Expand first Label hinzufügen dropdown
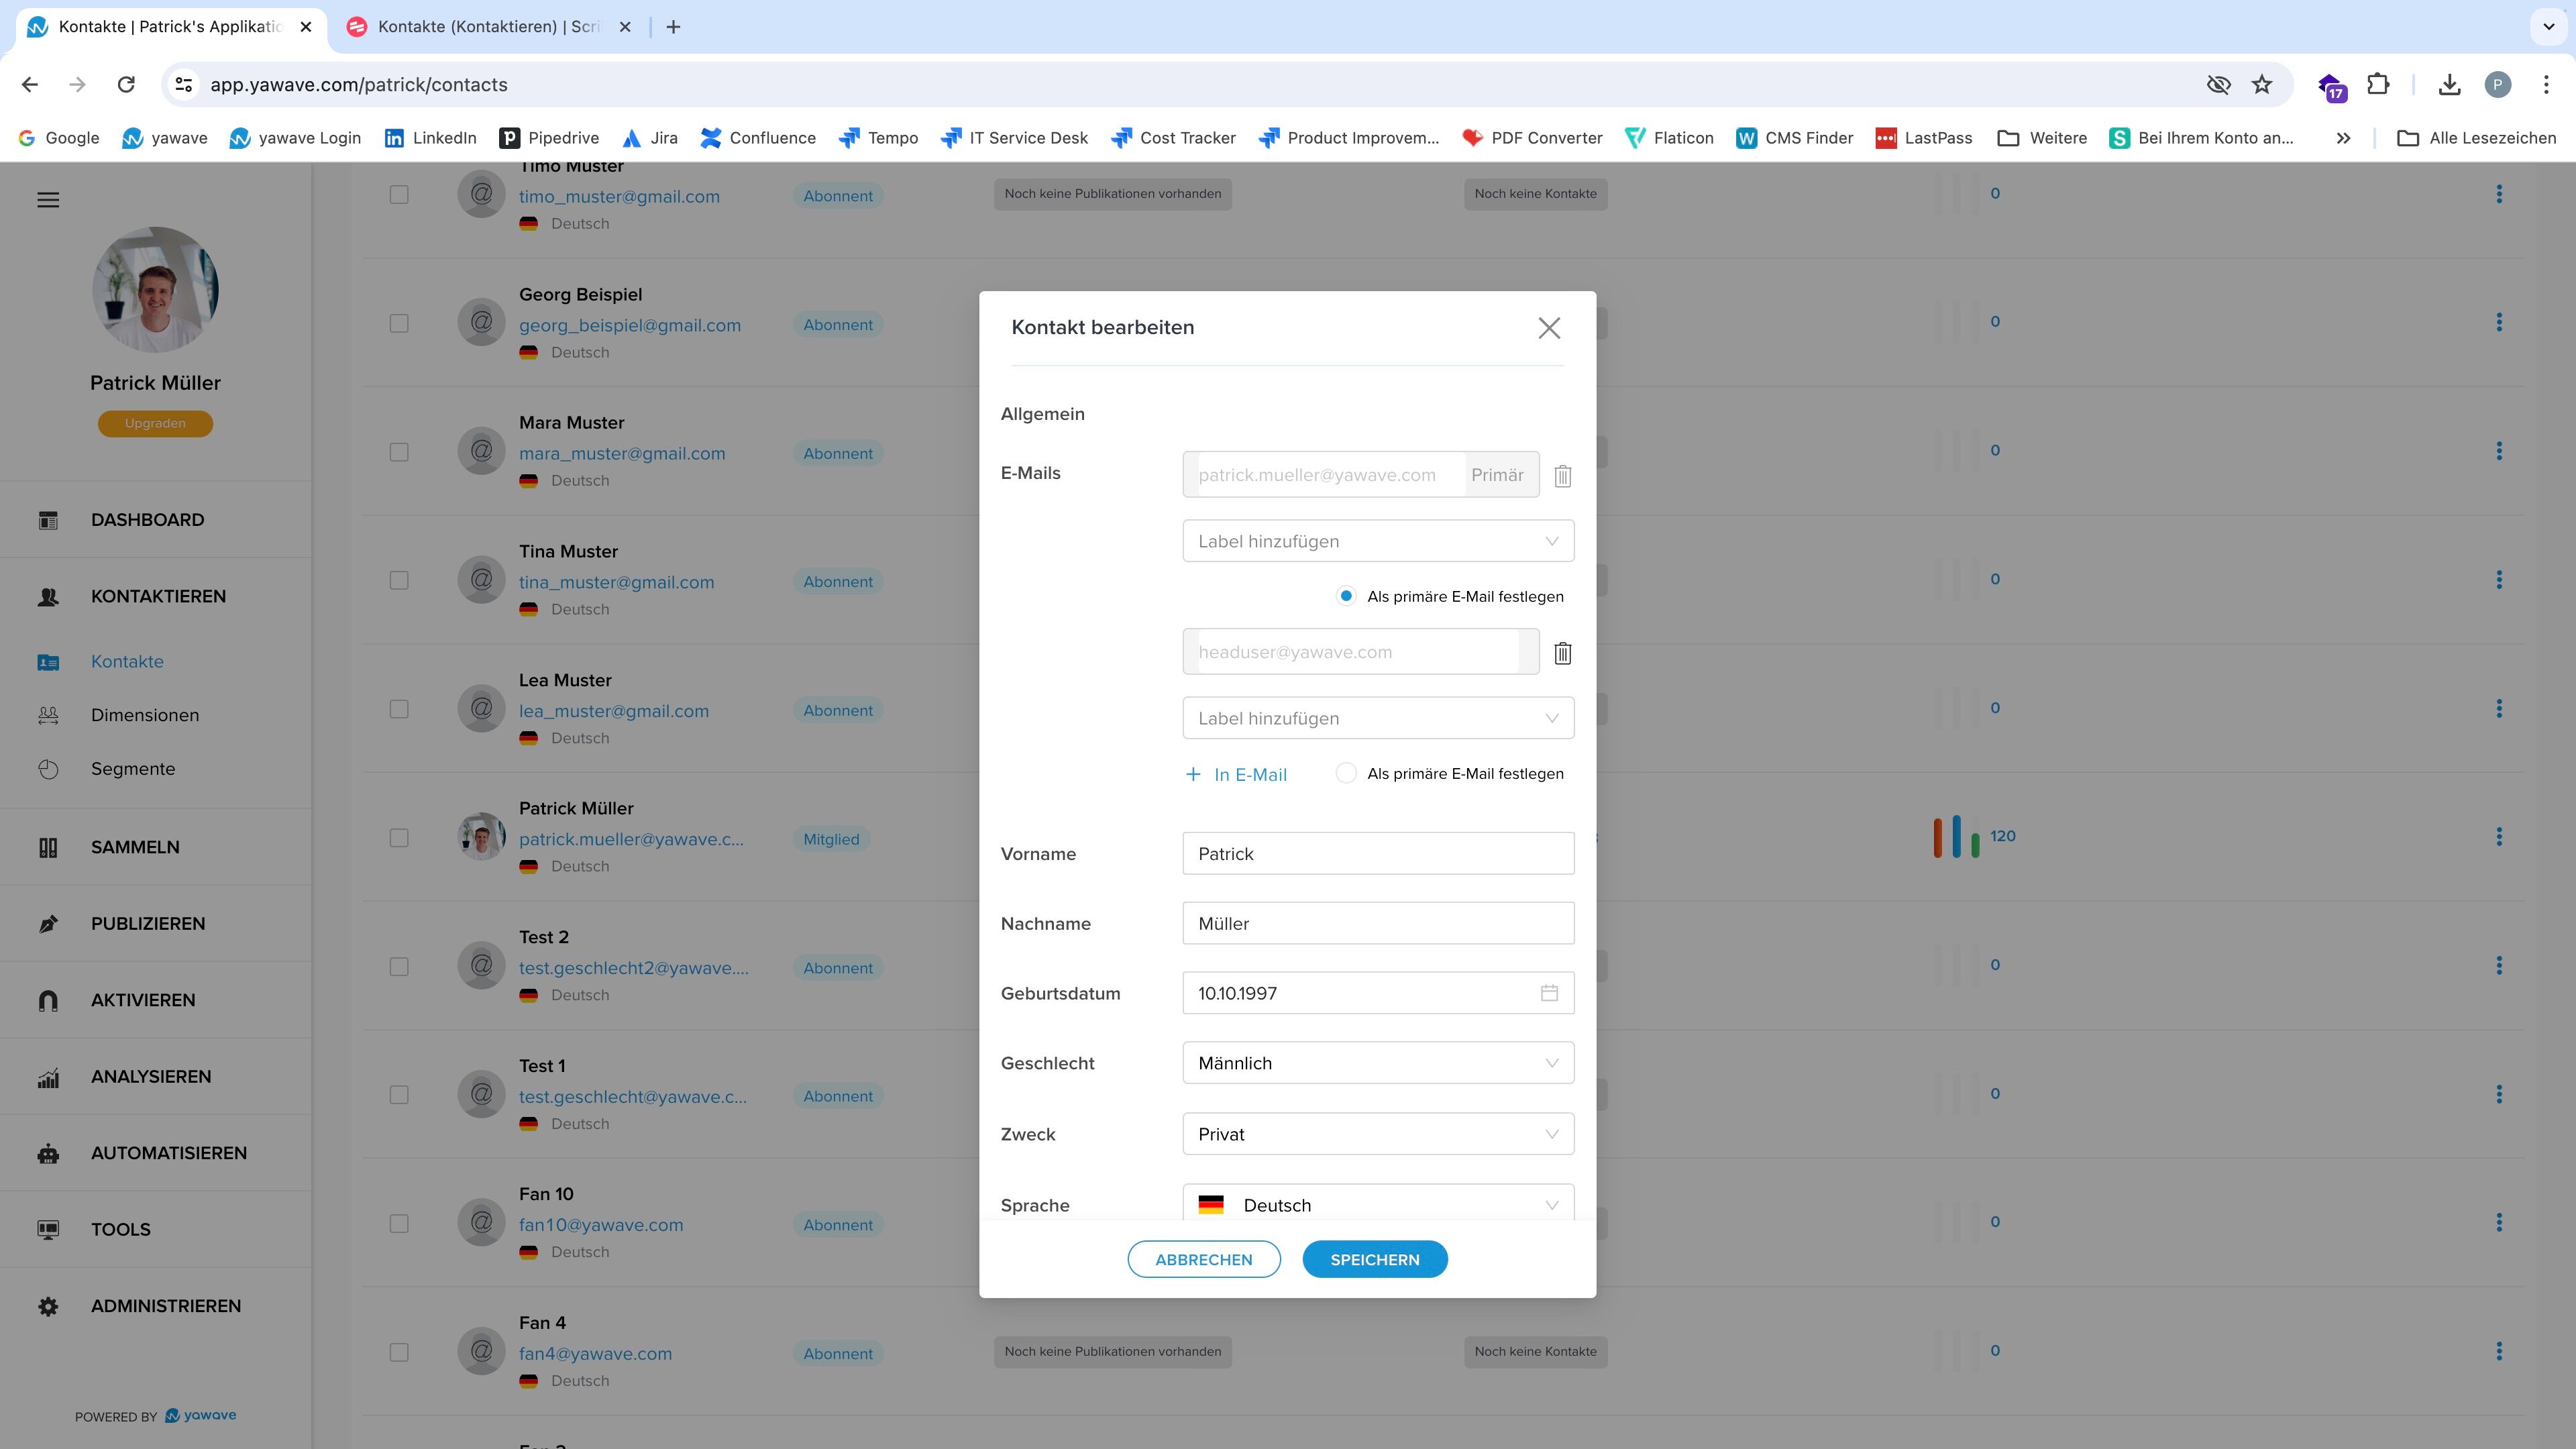Screen dimensions: 2576x1449 1377,541
